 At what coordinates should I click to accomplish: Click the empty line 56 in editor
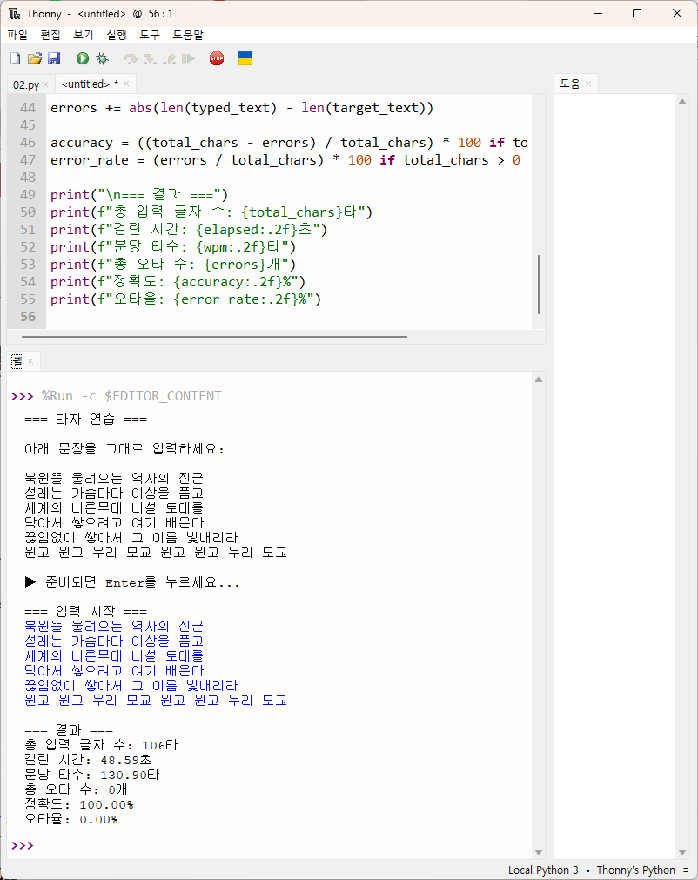(x=261, y=317)
